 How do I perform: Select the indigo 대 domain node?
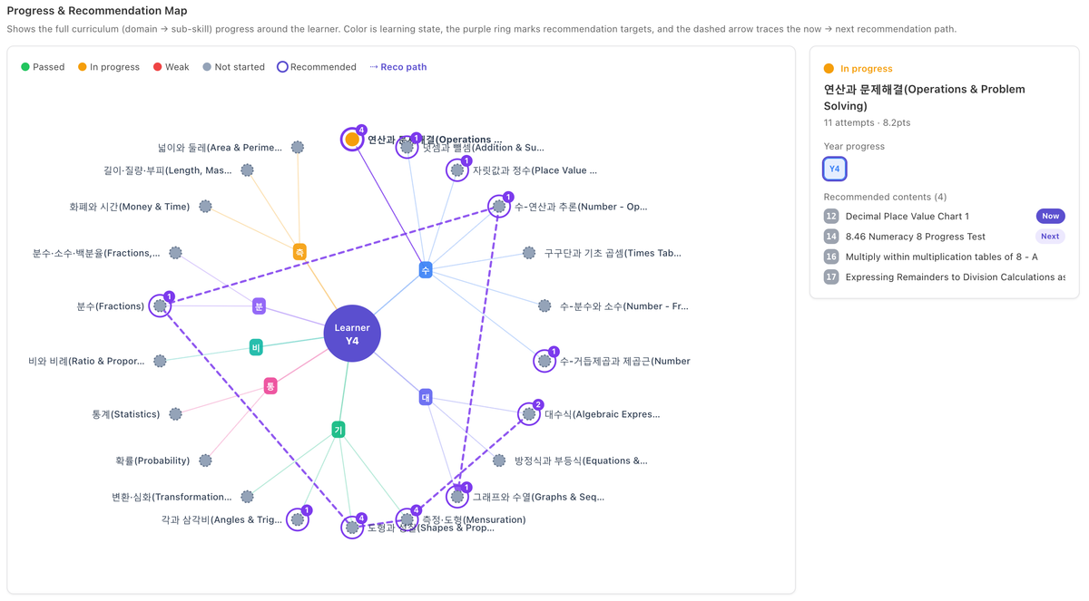(x=426, y=397)
